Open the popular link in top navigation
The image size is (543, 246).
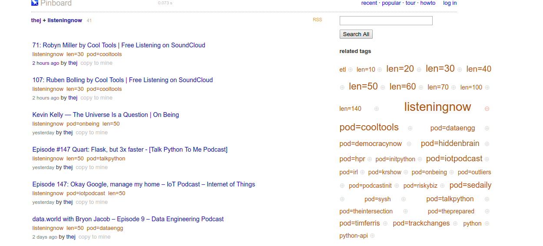(x=391, y=3)
